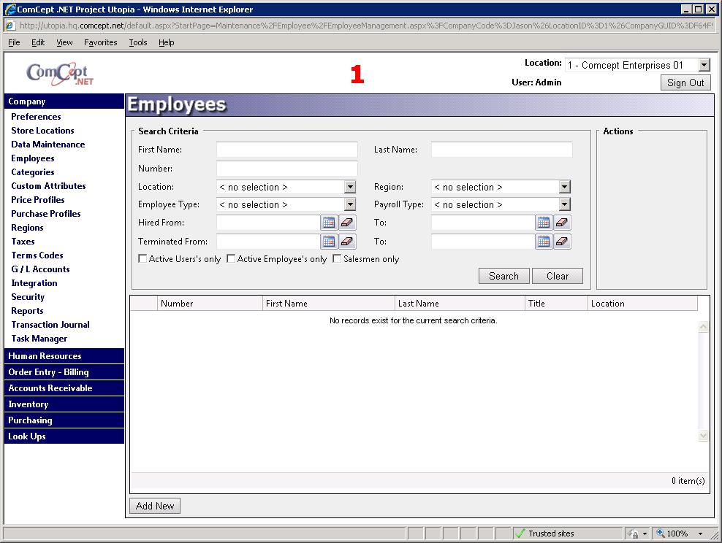Click the Add New button

[155, 506]
